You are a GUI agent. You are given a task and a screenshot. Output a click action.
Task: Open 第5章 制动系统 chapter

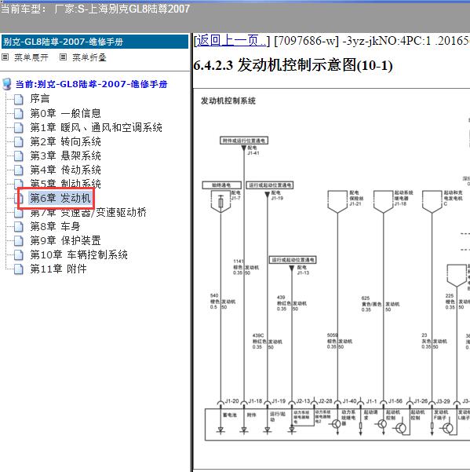pos(65,184)
